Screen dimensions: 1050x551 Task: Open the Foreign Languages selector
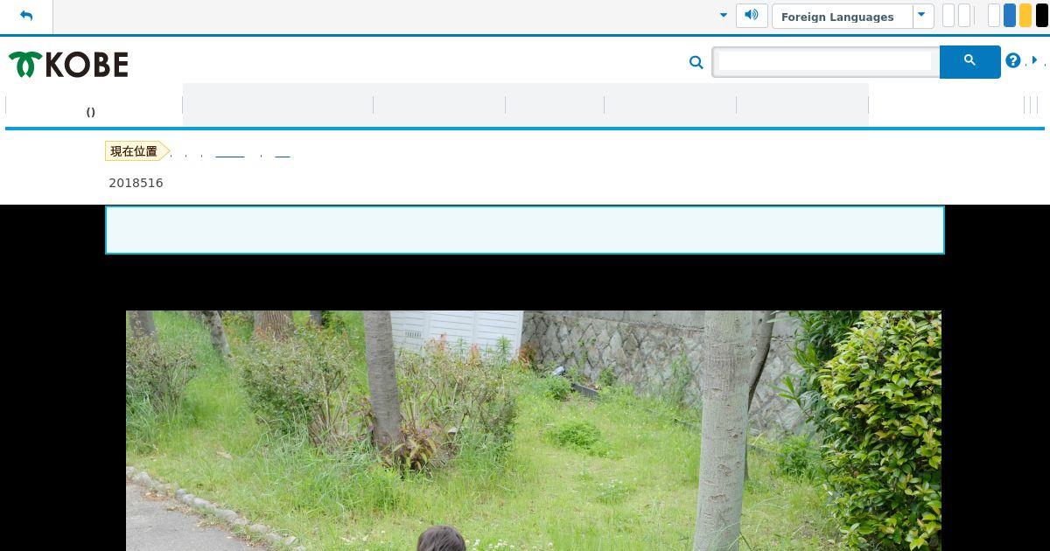point(842,17)
